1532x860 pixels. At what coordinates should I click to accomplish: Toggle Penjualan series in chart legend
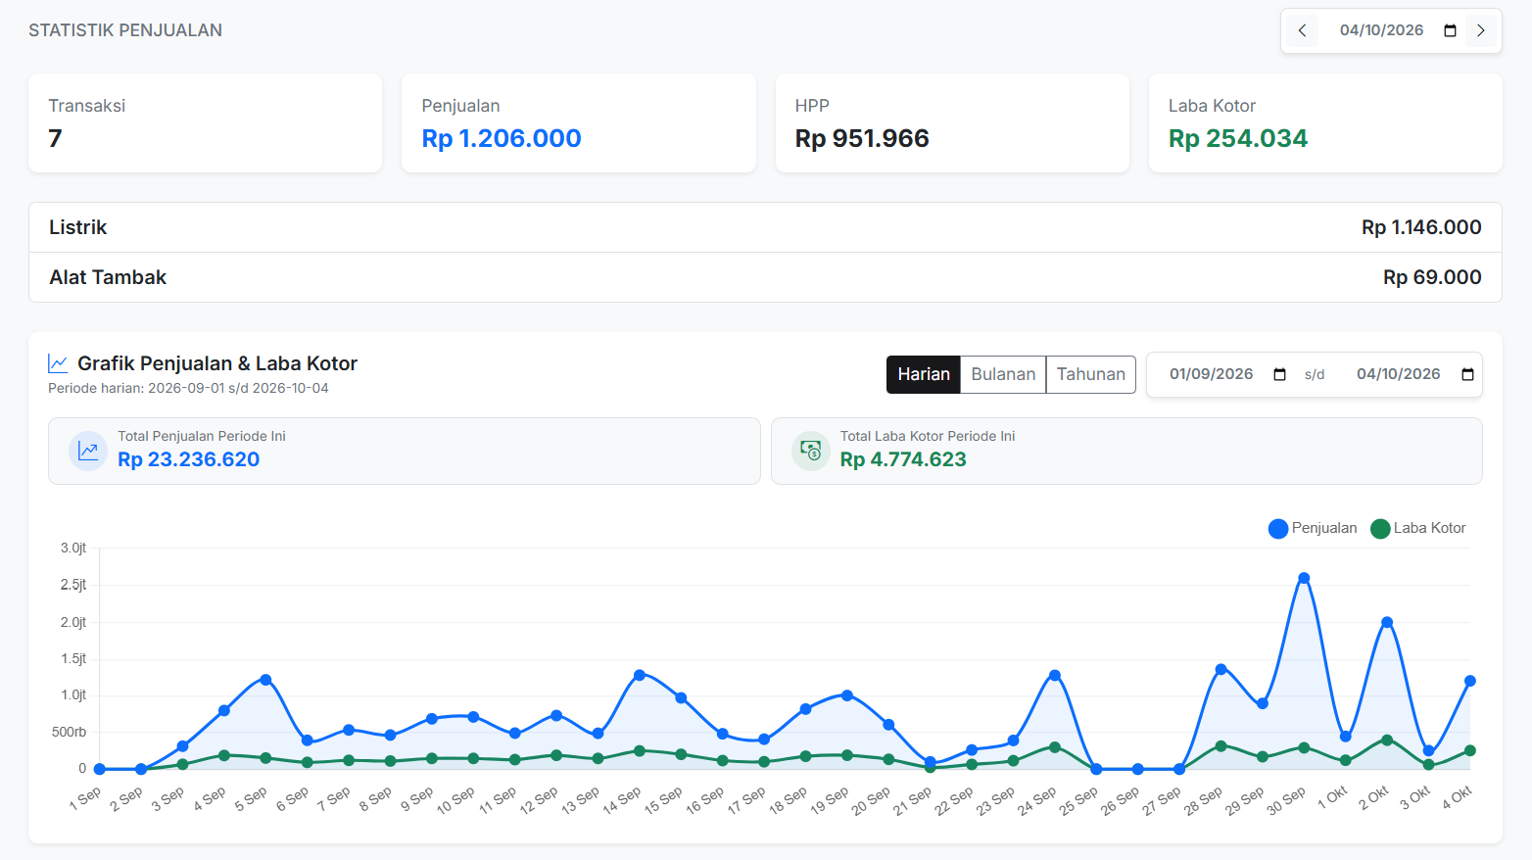tap(1313, 528)
